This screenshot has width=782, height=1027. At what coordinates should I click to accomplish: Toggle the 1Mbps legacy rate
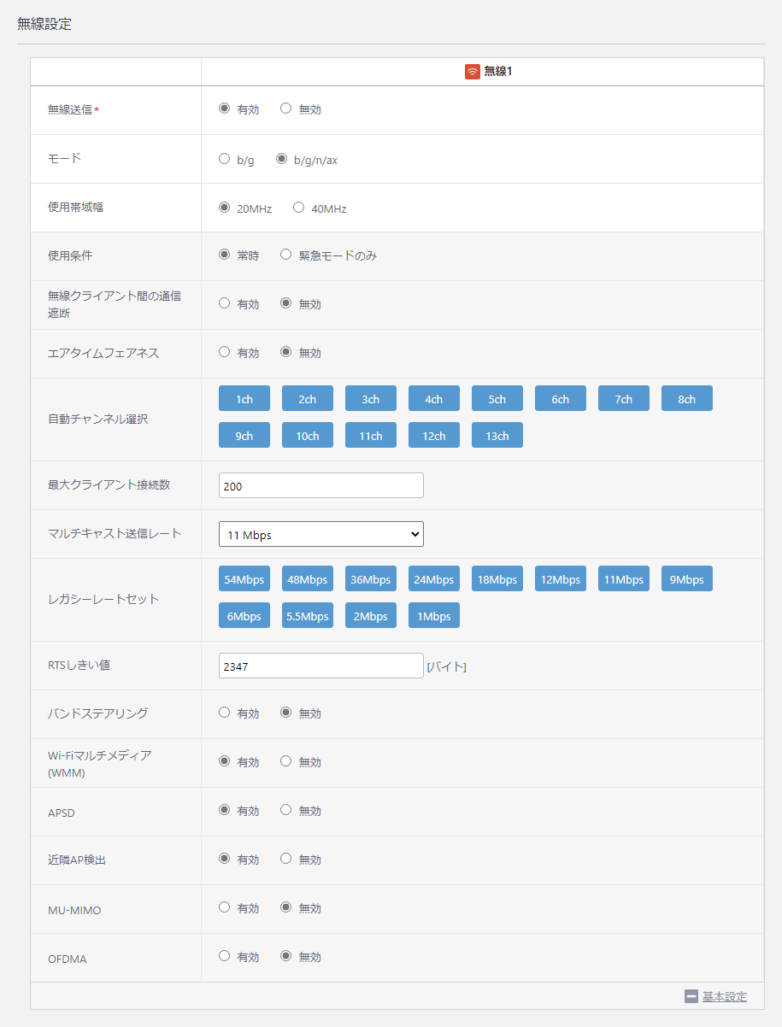click(434, 615)
